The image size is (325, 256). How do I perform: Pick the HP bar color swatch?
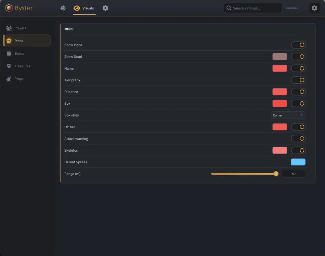pyautogui.click(x=279, y=127)
